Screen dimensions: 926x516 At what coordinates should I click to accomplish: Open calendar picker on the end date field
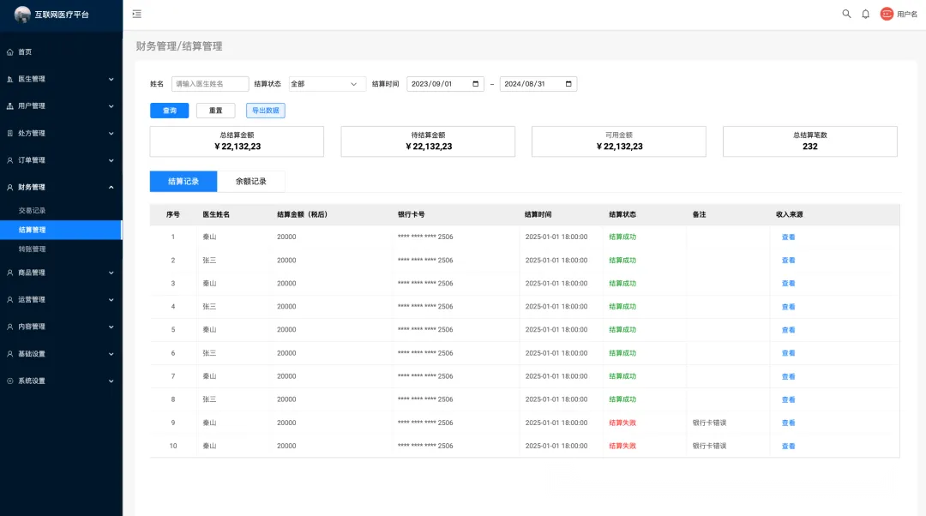568,84
